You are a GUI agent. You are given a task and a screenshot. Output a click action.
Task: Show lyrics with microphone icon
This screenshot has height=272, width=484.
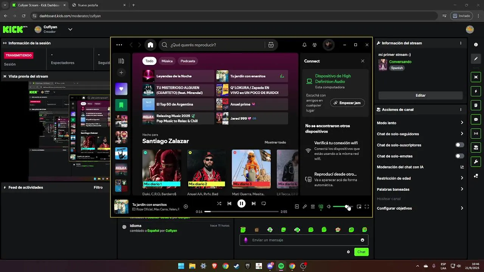click(305, 207)
